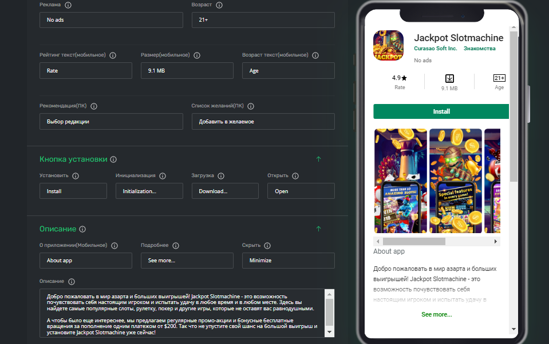Click inside the Описание description textarea
Image resolution: width=549 pixels, height=344 pixels.
point(182,313)
